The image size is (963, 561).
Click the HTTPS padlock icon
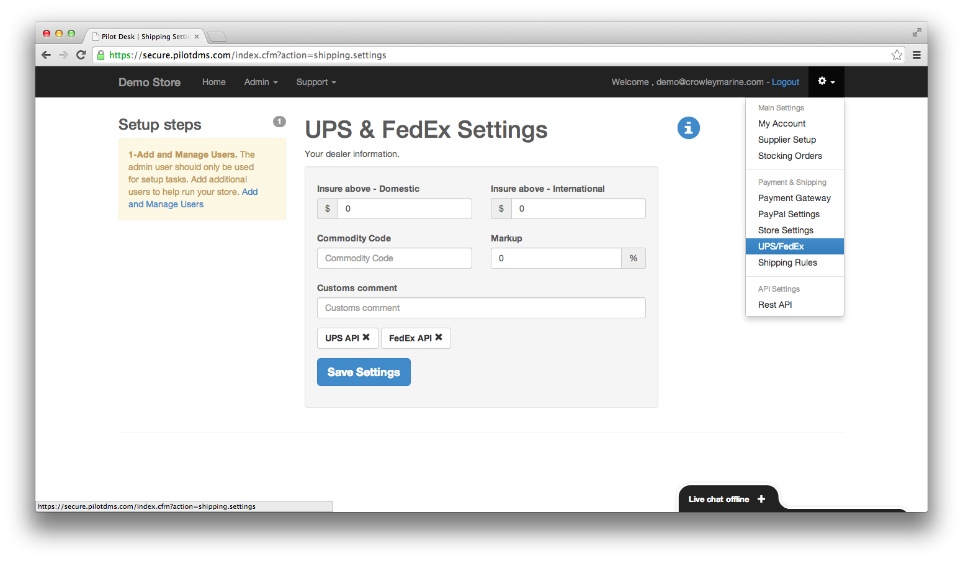(101, 55)
